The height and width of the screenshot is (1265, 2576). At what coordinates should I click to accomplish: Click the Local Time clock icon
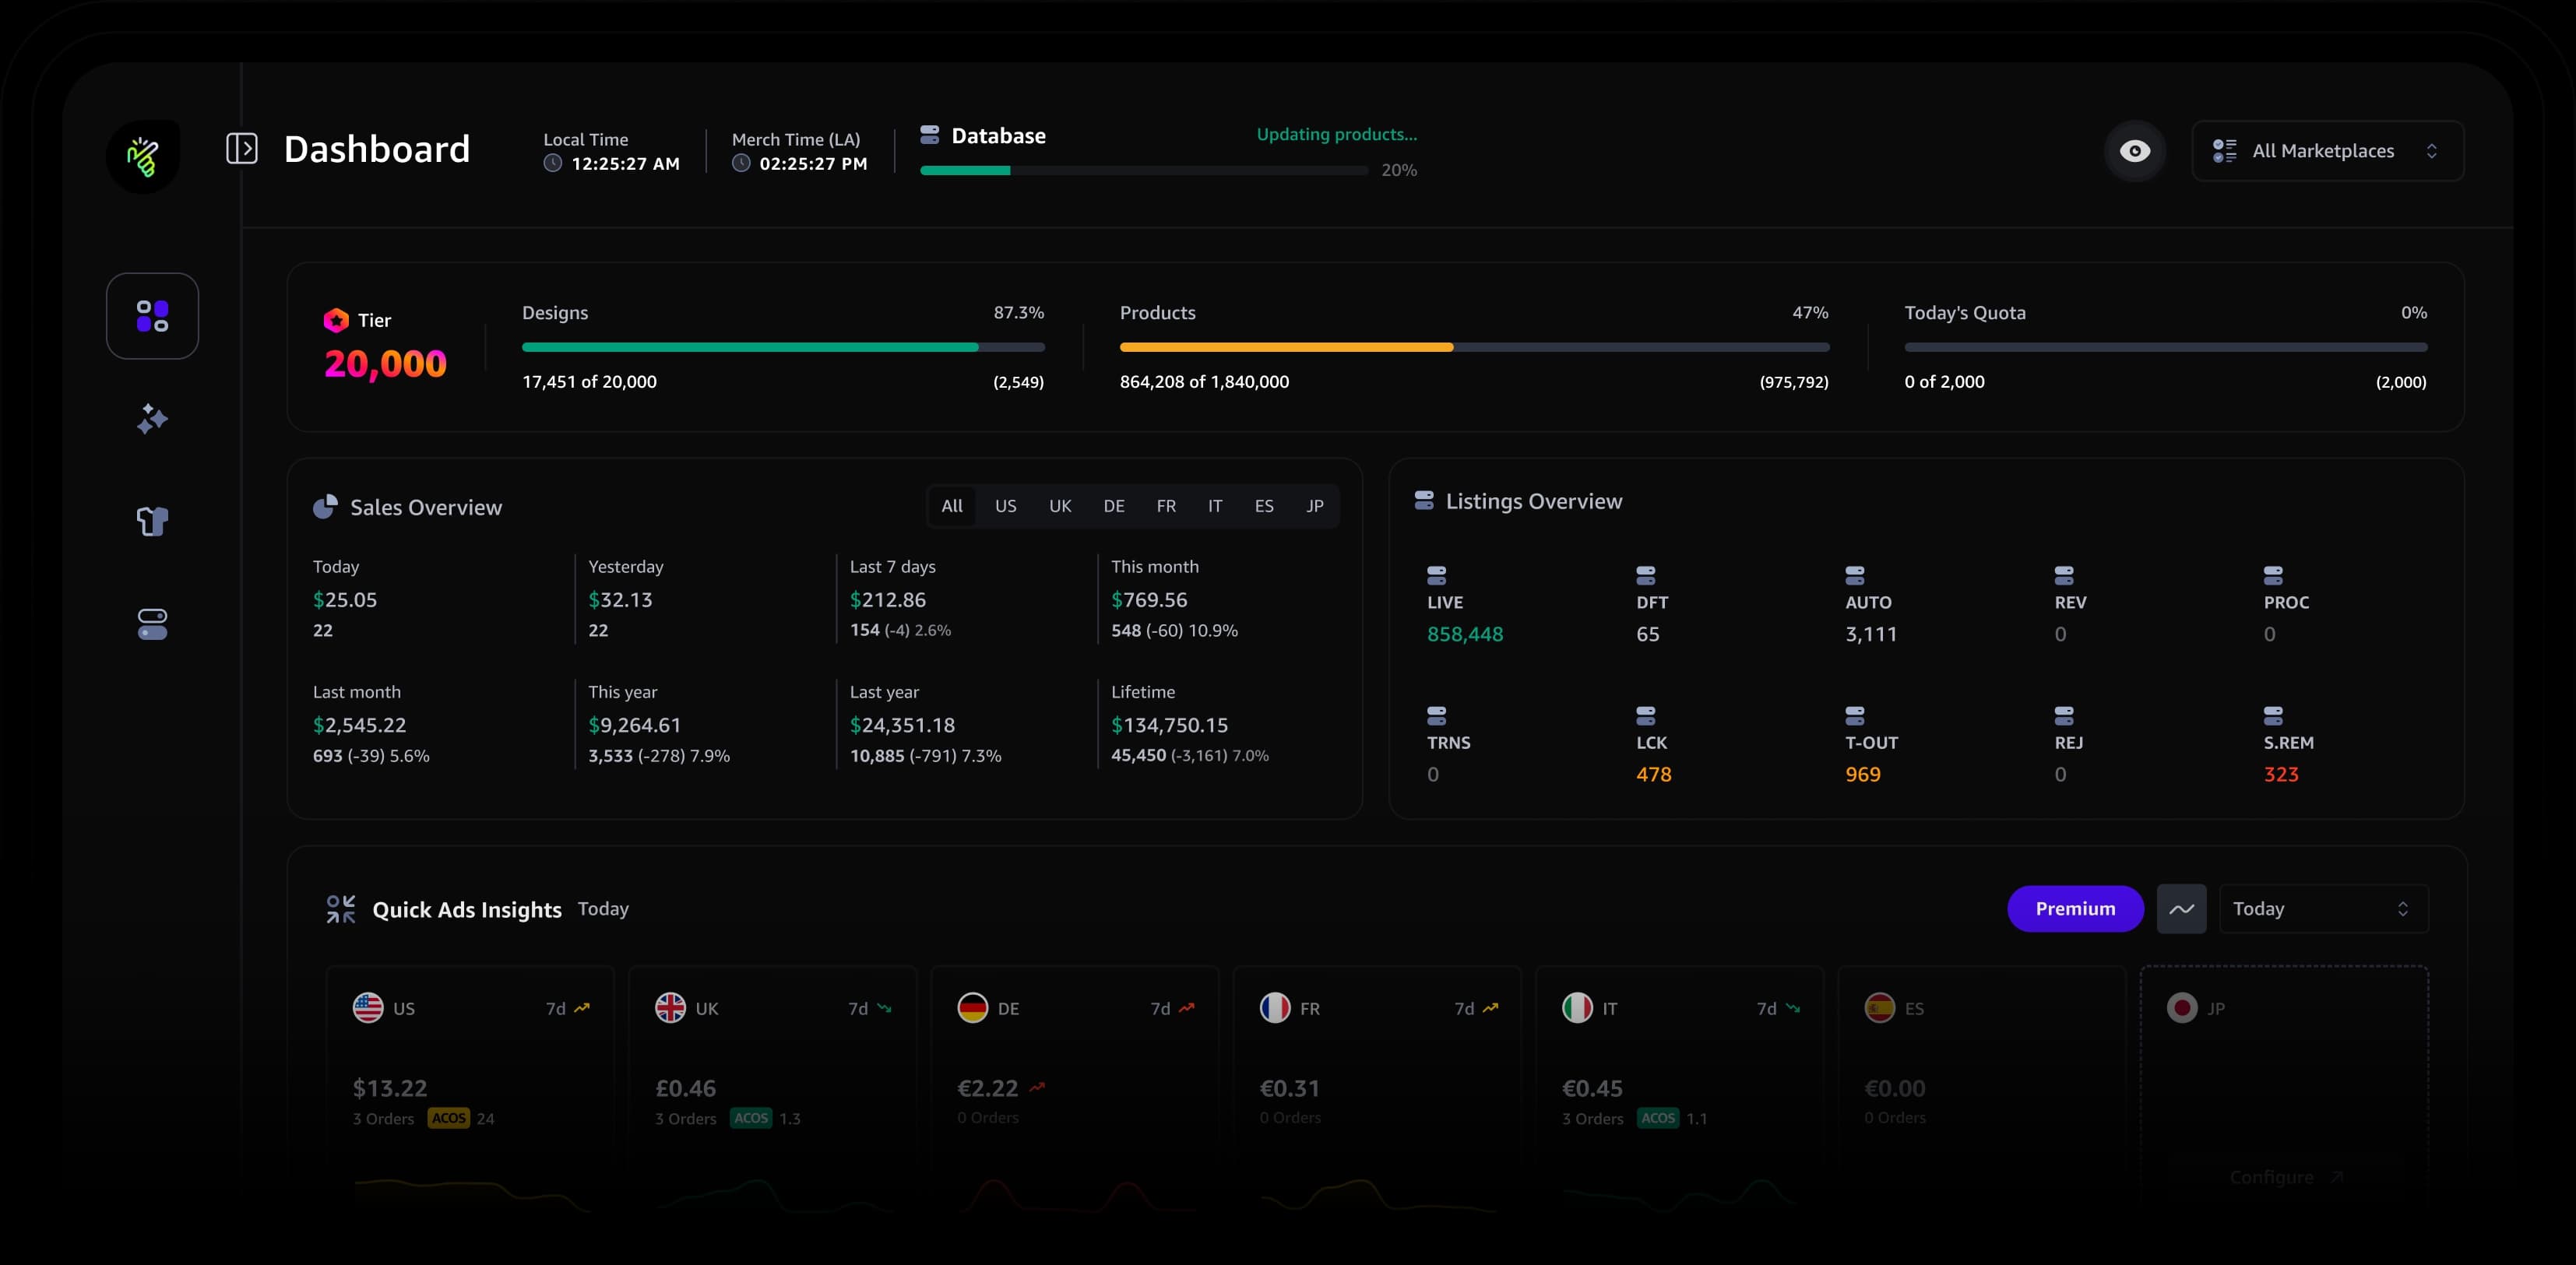click(553, 164)
